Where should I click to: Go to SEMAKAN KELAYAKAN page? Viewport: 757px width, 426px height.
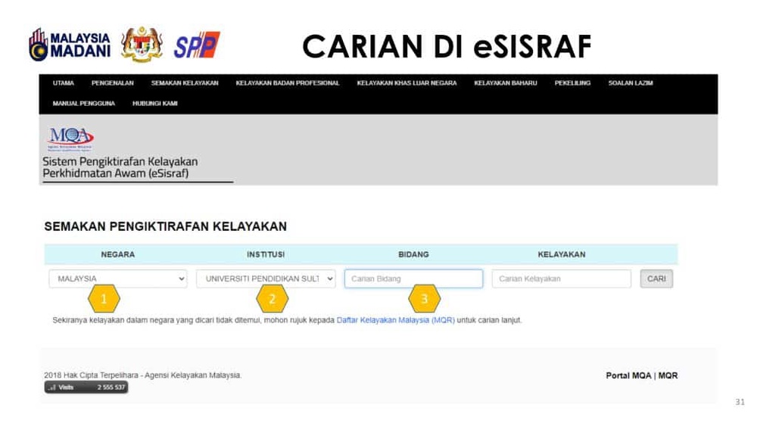tap(185, 83)
